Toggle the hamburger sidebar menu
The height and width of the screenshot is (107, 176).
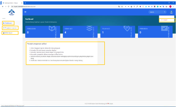[x=25, y=12]
